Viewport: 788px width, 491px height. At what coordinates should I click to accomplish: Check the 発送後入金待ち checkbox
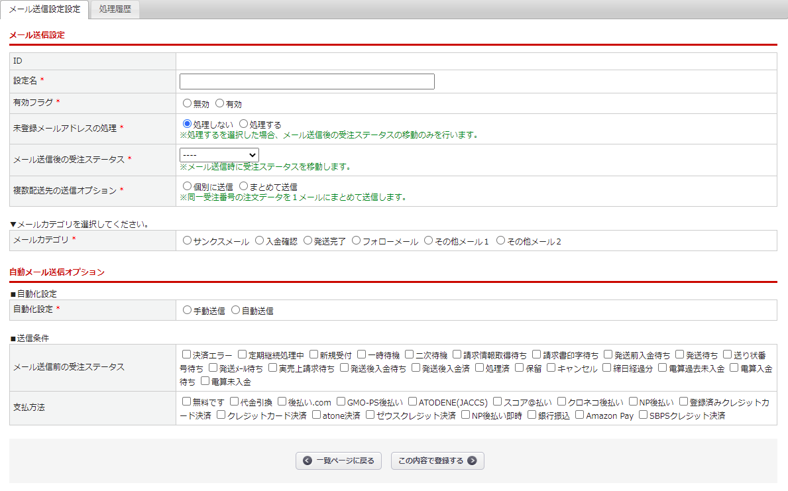344,367
